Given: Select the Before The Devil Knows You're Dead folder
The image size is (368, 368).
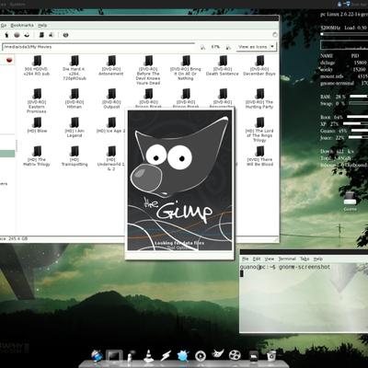Looking at the screenshot, I should 148,70.
